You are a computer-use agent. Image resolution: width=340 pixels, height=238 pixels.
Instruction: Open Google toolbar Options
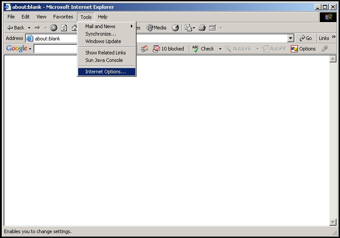pos(303,49)
